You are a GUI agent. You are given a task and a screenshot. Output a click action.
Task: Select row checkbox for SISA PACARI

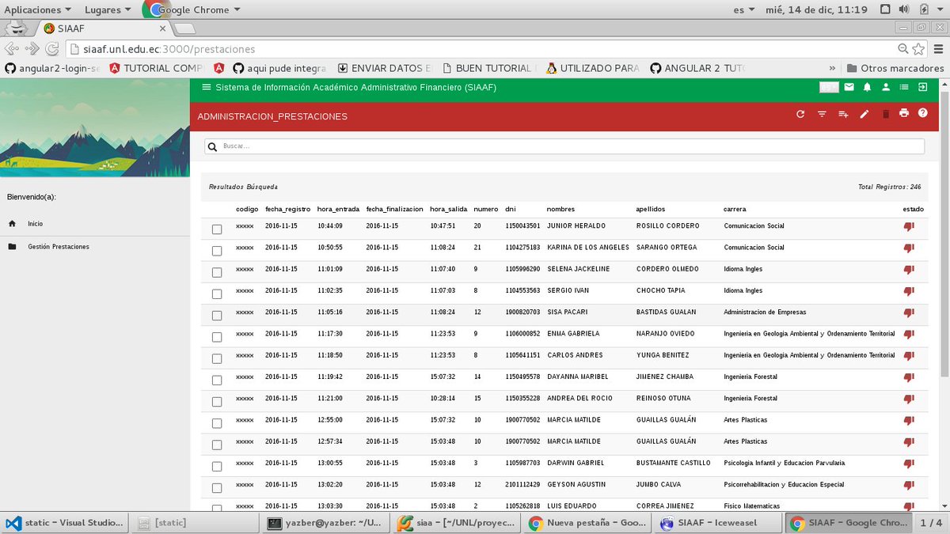217,316
